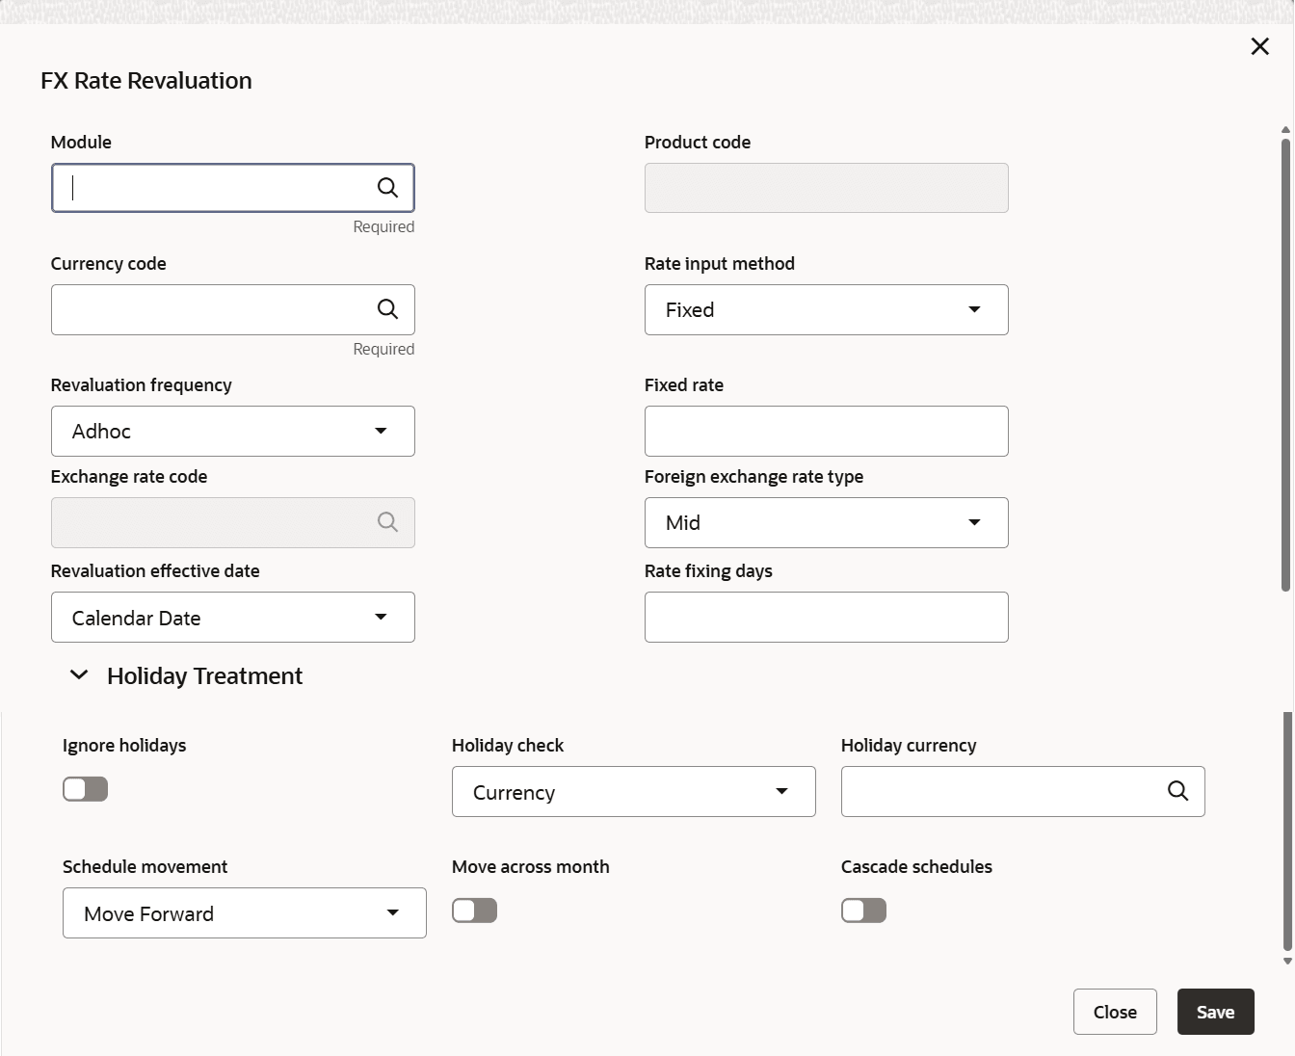The width and height of the screenshot is (1295, 1056).
Task: Collapse the Holiday Treatment section chevron
Action: [79, 676]
